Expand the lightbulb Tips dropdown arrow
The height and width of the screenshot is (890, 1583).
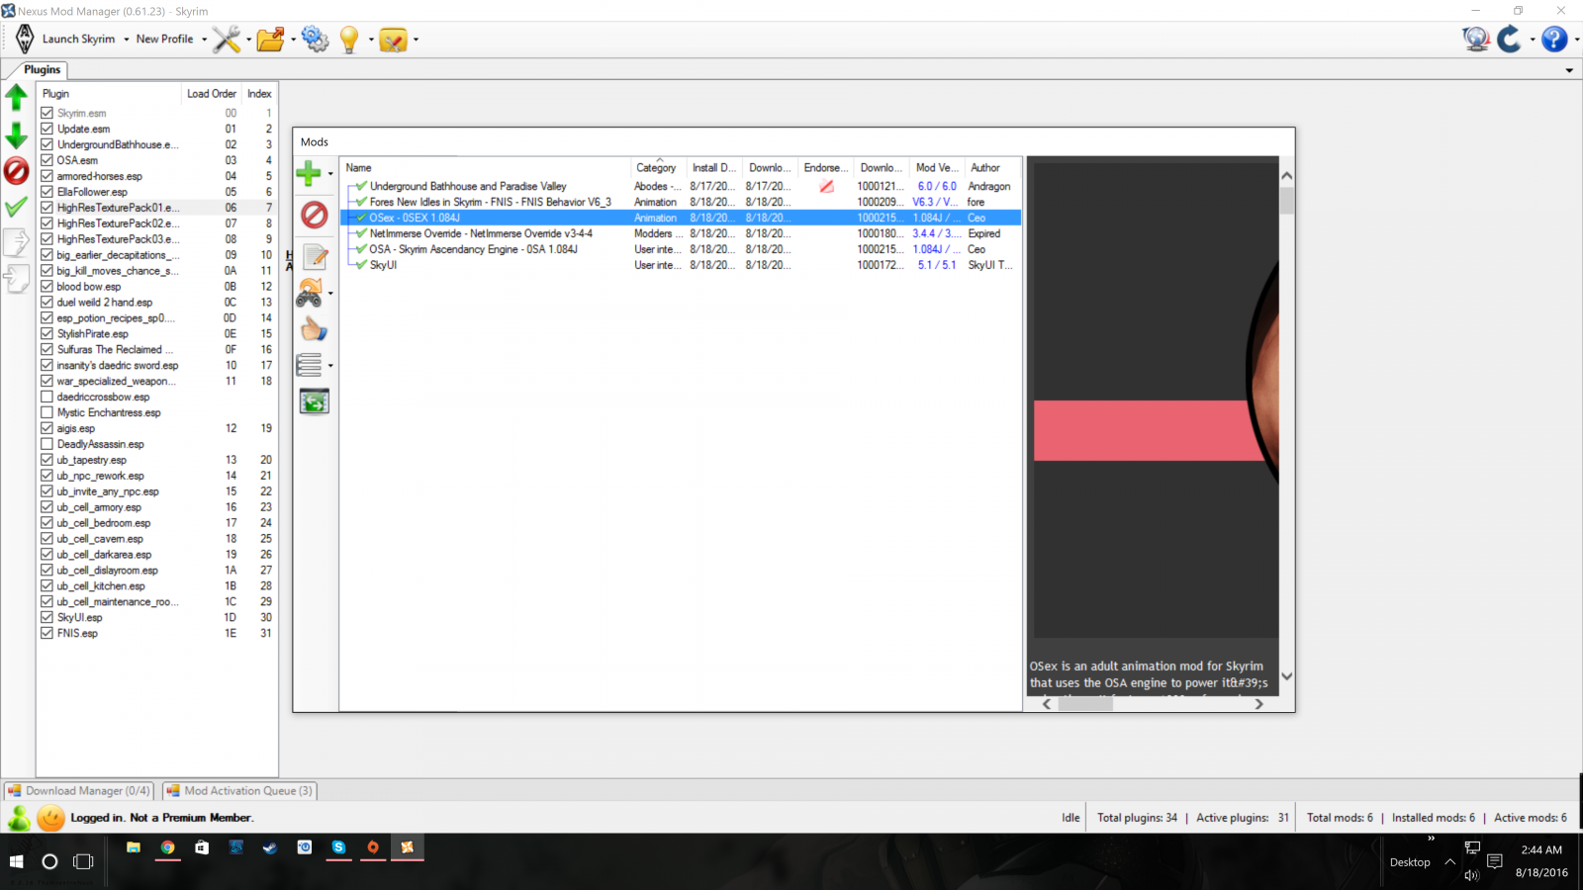pyautogui.click(x=371, y=40)
